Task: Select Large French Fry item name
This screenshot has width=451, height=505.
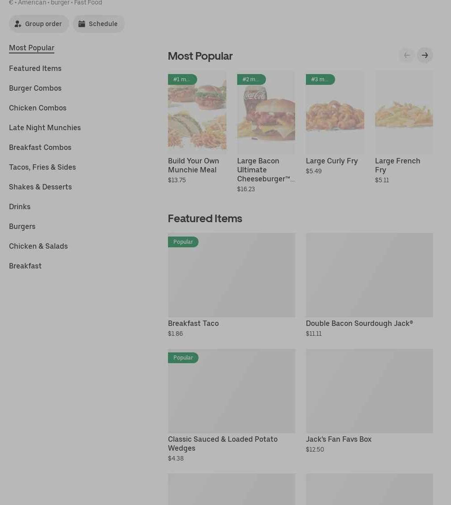Action: (398, 165)
